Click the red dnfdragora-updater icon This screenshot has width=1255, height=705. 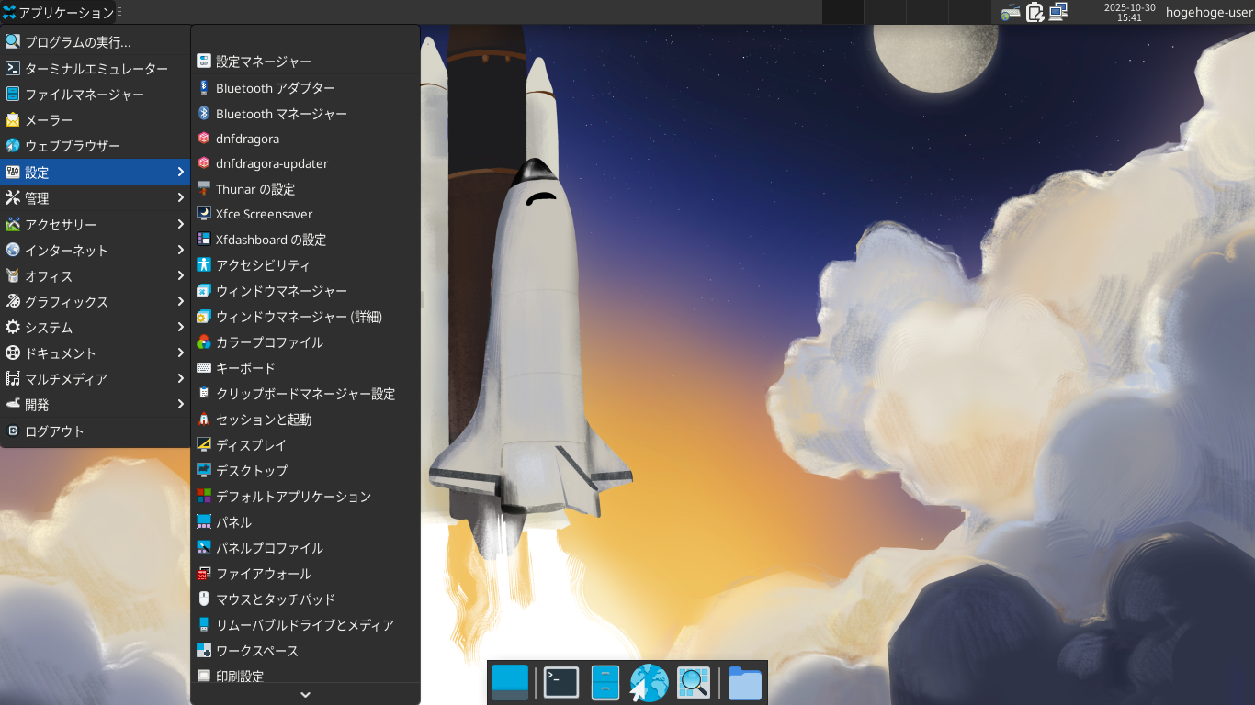point(204,163)
